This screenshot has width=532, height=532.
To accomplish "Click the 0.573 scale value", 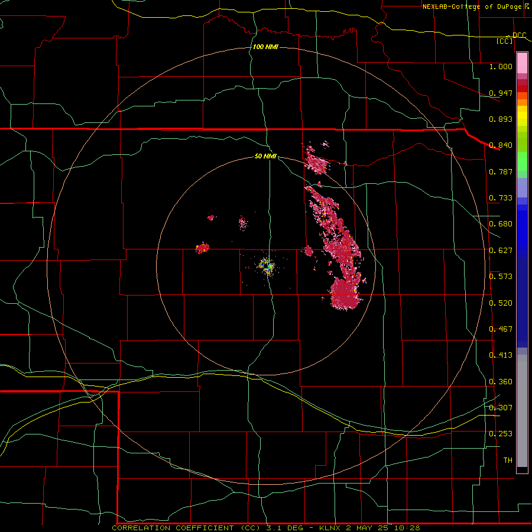I will (501, 276).
